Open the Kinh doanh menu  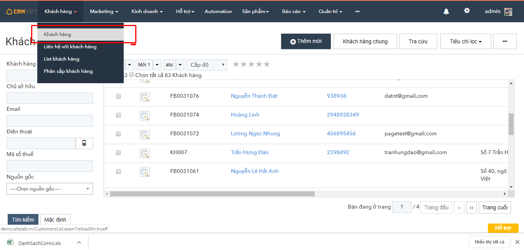(147, 12)
